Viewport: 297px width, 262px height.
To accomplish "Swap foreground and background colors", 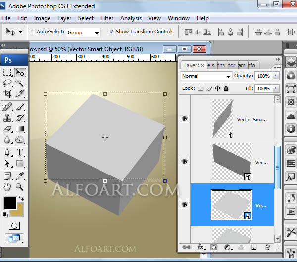I will click(x=21, y=198).
